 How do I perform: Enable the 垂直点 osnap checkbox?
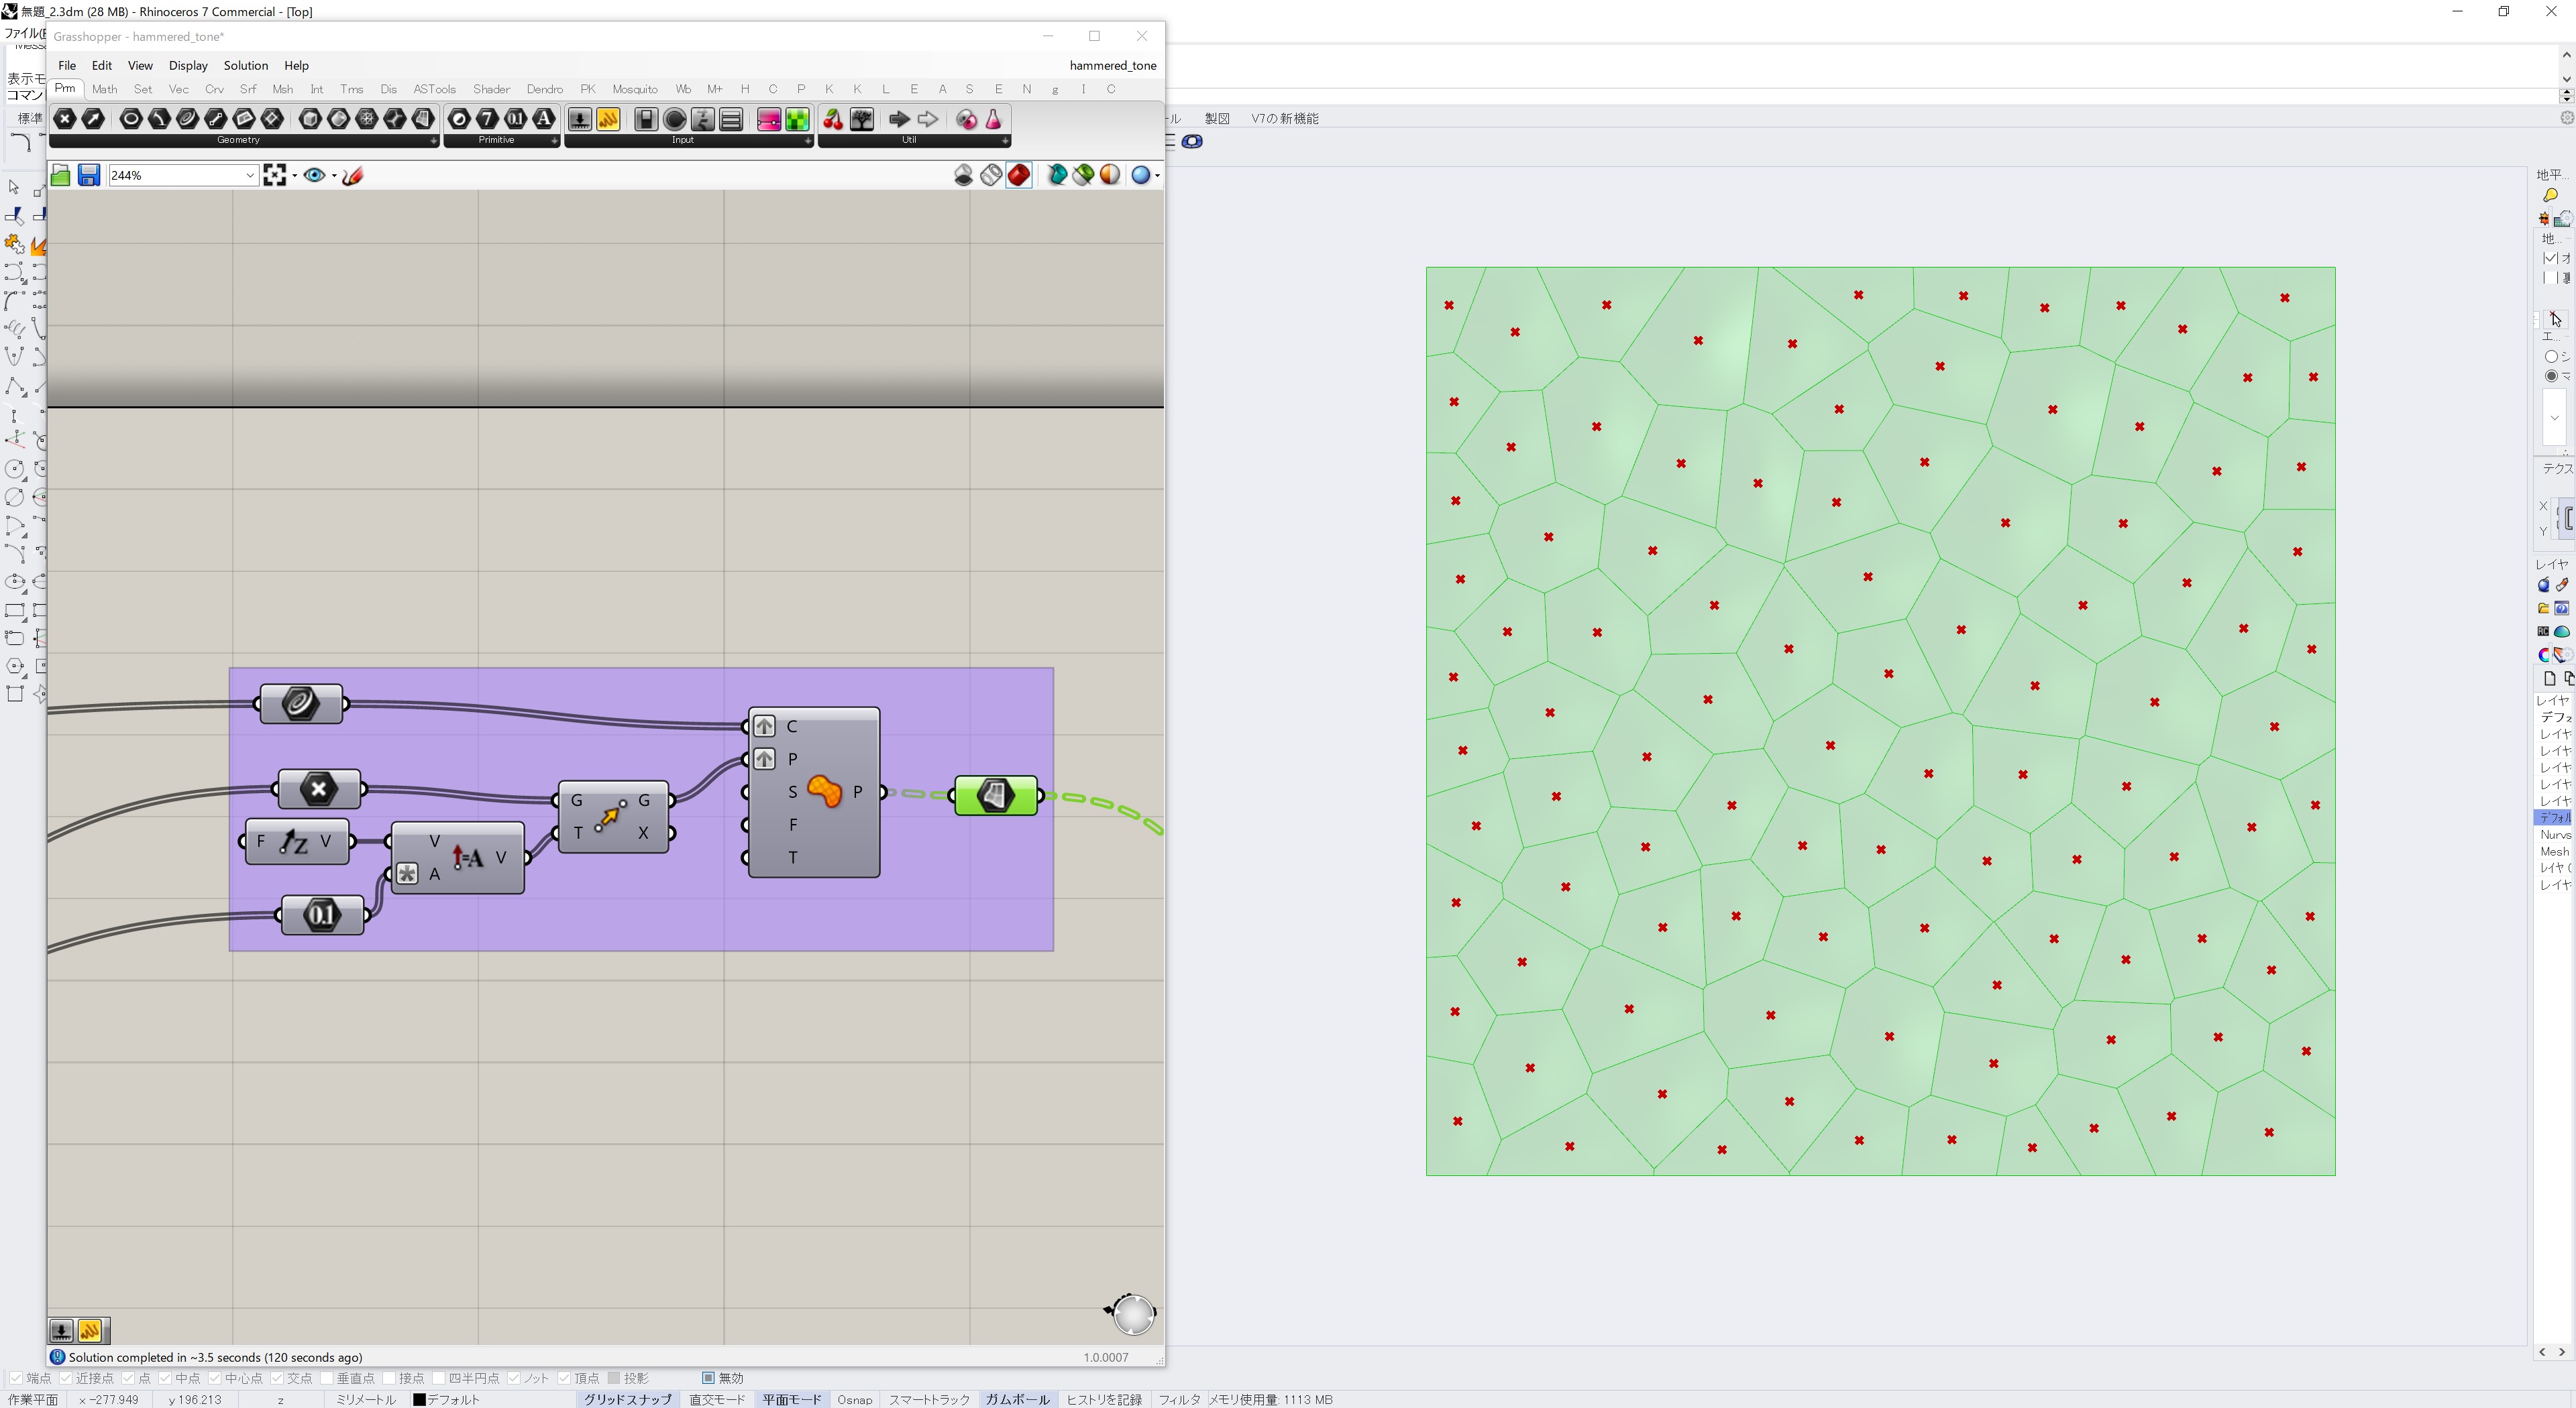coord(327,1378)
